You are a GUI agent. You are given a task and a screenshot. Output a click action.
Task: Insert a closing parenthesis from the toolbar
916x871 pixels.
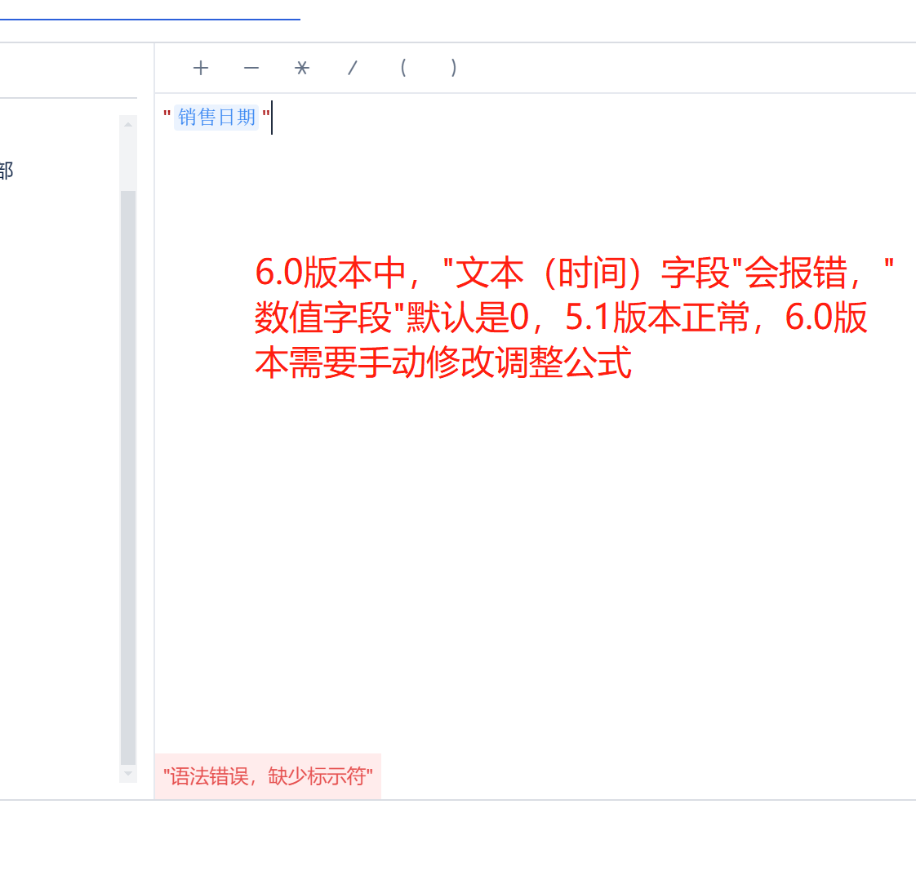coord(453,68)
